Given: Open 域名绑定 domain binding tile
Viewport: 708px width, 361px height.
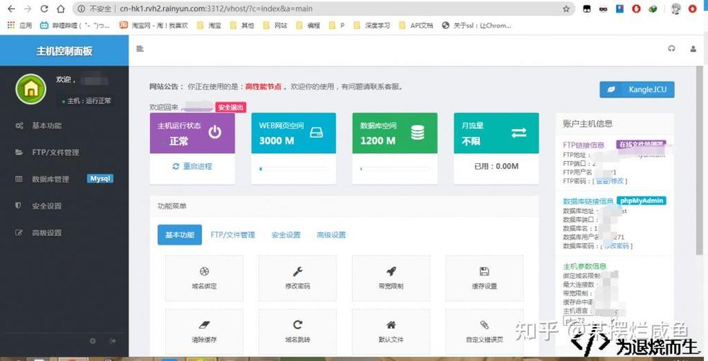Looking at the screenshot, I should tap(204, 278).
